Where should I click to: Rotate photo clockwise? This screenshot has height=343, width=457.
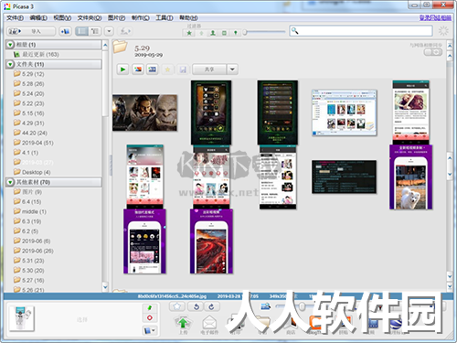click(x=211, y=306)
